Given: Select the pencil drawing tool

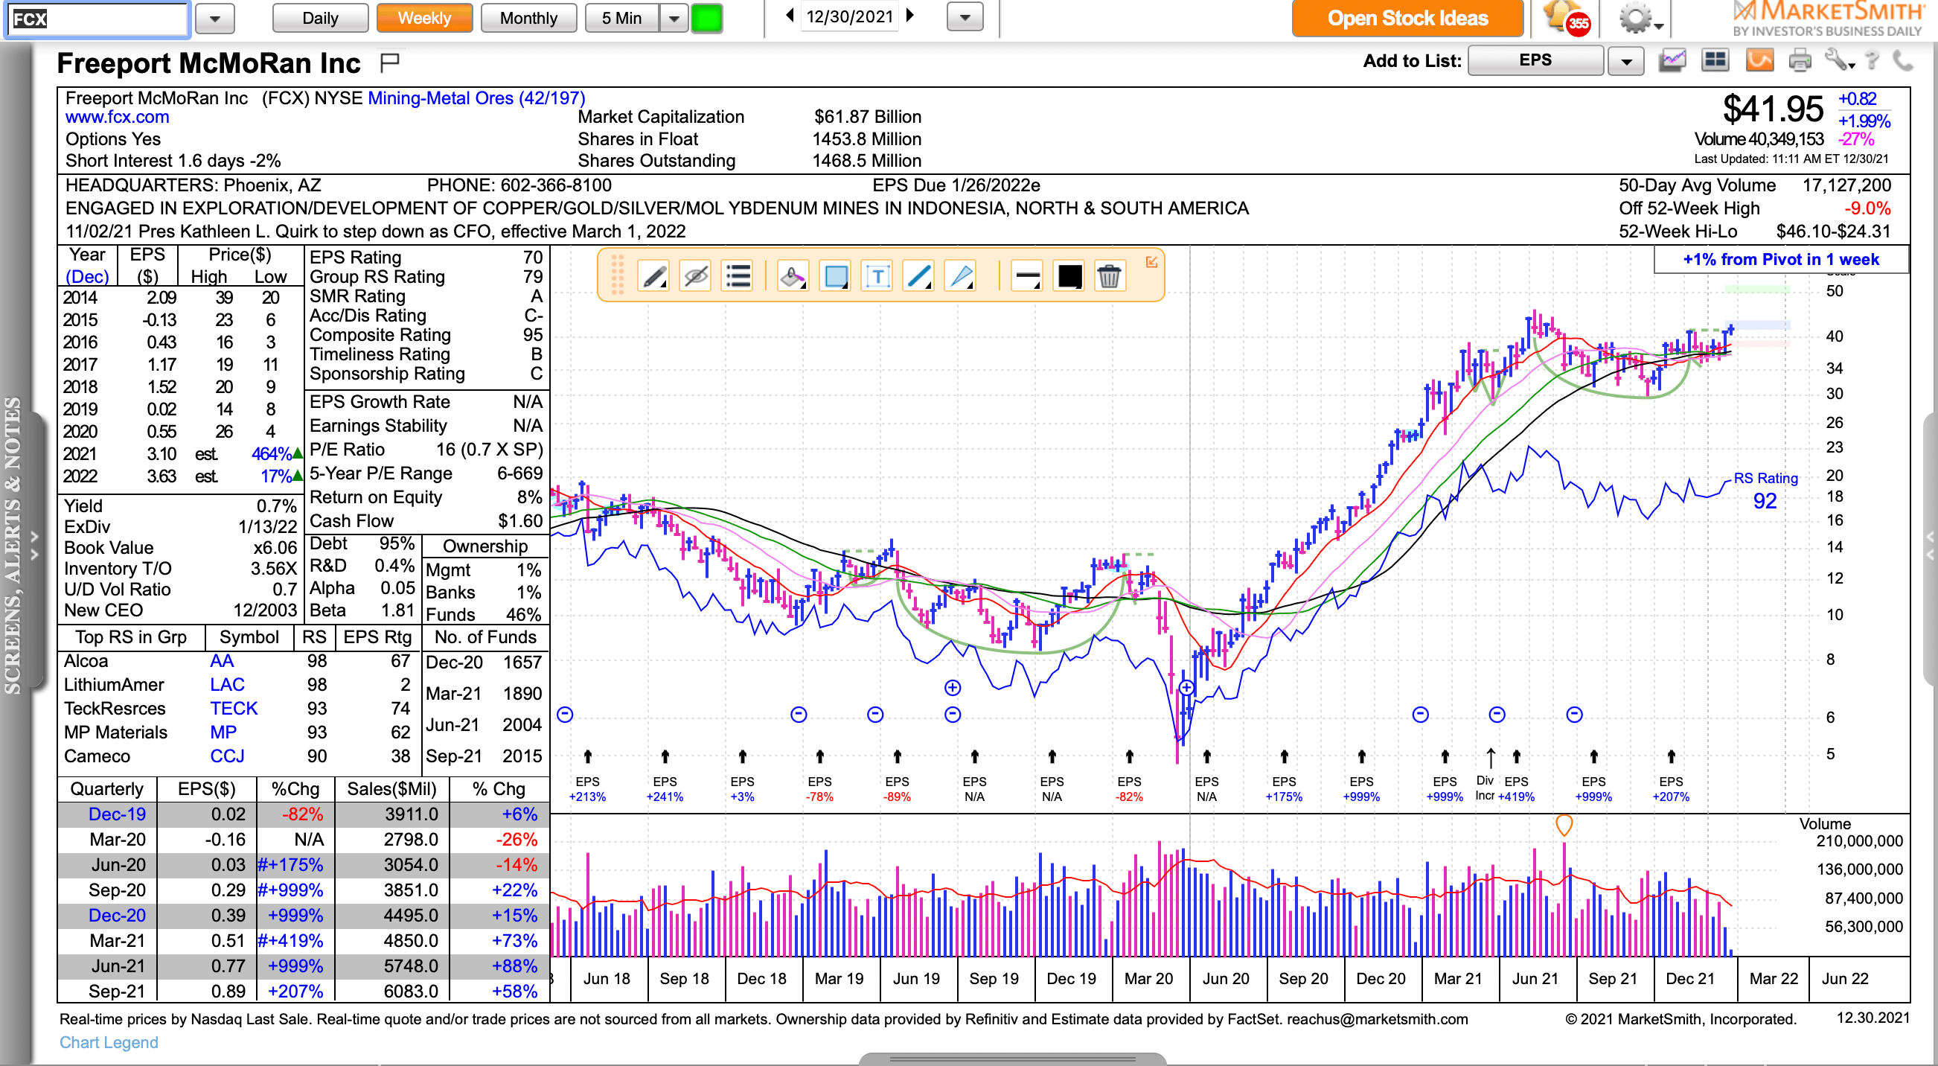Looking at the screenshot, I should click(x=653, y=276).
